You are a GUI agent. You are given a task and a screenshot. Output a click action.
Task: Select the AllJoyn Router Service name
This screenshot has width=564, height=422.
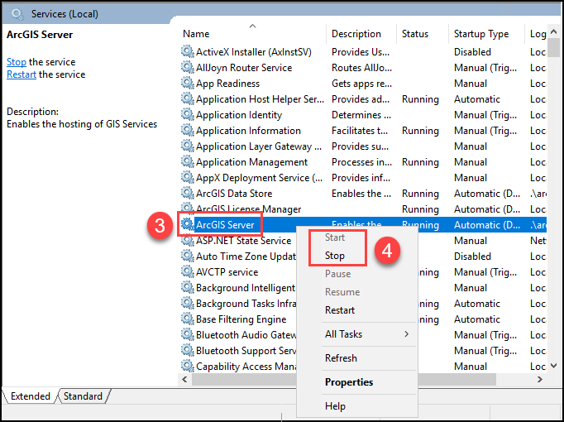(x=244, y=68)
